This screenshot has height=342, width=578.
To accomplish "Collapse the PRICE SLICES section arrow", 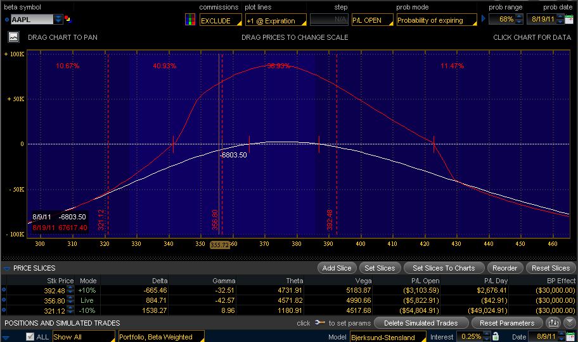I will (x=6, y=269).
